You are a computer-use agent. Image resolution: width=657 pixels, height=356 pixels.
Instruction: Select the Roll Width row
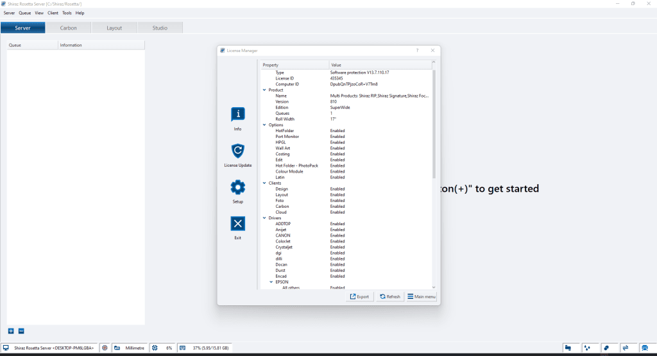click(346, 119)
